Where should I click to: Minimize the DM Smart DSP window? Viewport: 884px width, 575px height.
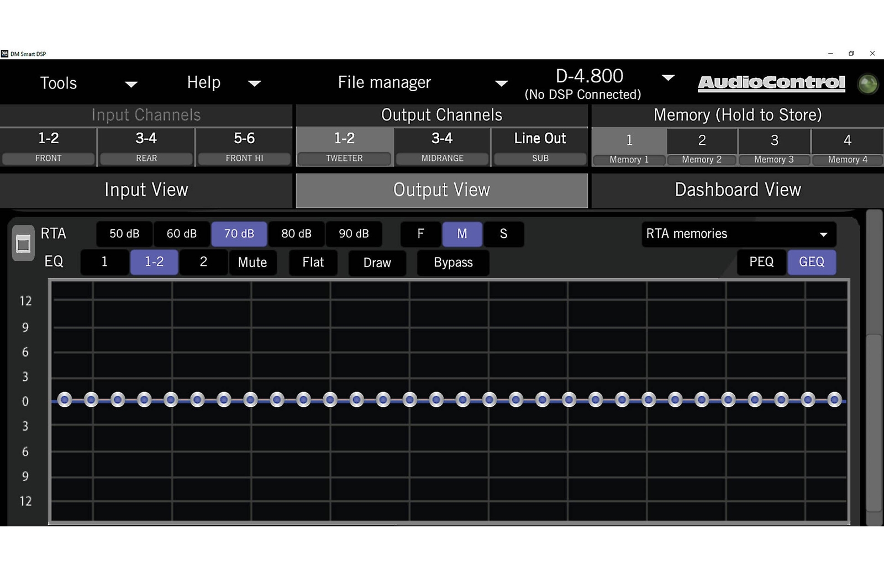[x=830, y=54]
